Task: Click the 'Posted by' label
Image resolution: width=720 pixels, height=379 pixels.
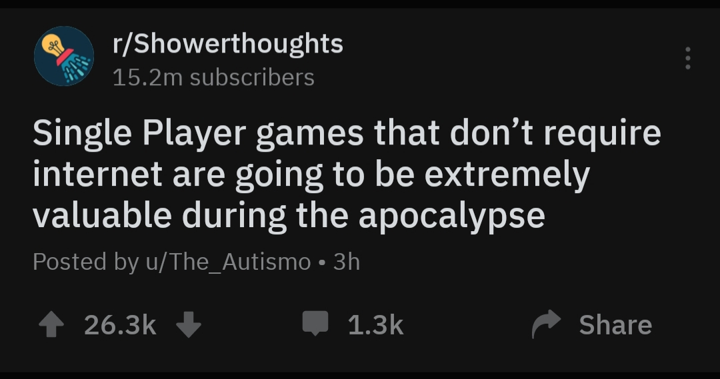Action: click(86, 262)
